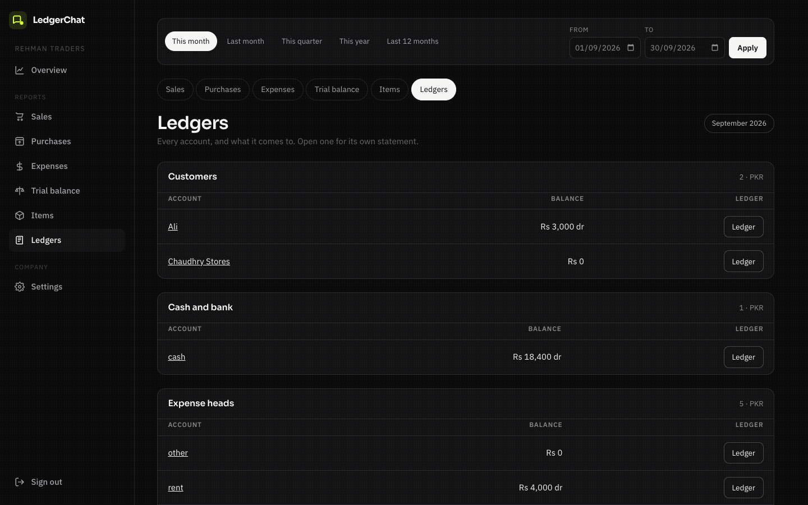808x505 pixels.
Task: Click Chaudhry Stores balance Rs 0
Action: point(576,261)
